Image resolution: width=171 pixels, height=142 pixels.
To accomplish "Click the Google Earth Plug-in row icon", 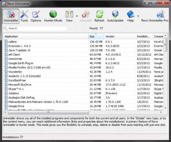I will pos(6,63).
